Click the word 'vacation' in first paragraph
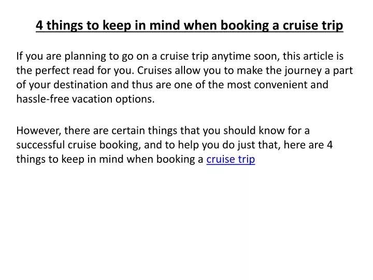373x280 pixels. click(x=92, y=99)
